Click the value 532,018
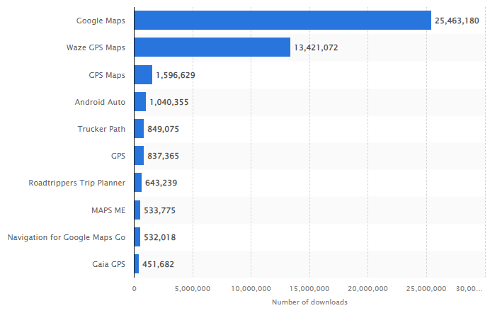 tap(160, 237)
